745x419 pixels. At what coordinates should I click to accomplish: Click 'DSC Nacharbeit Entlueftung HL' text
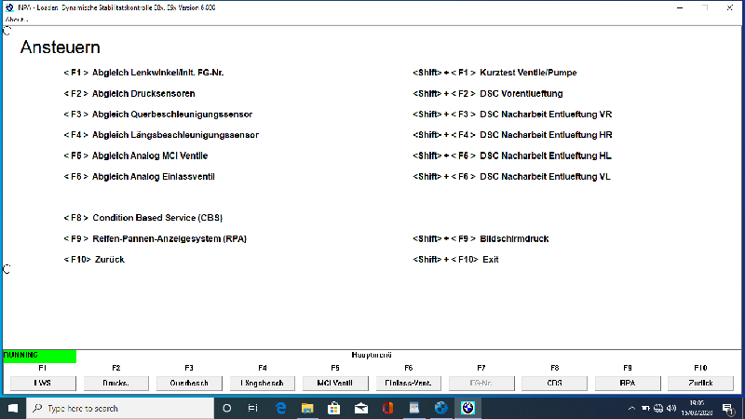tap(546, 155)
